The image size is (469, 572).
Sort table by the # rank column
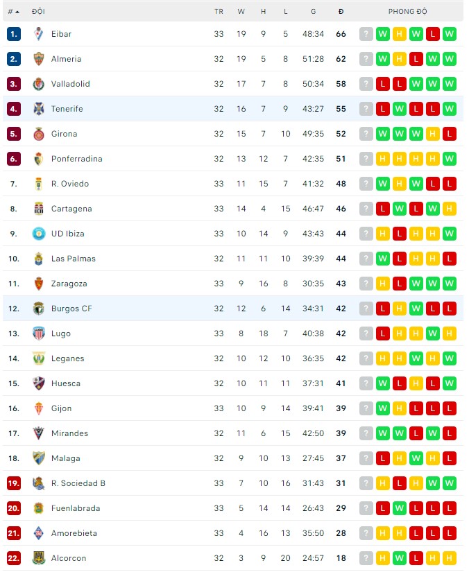tap(13, 11)
